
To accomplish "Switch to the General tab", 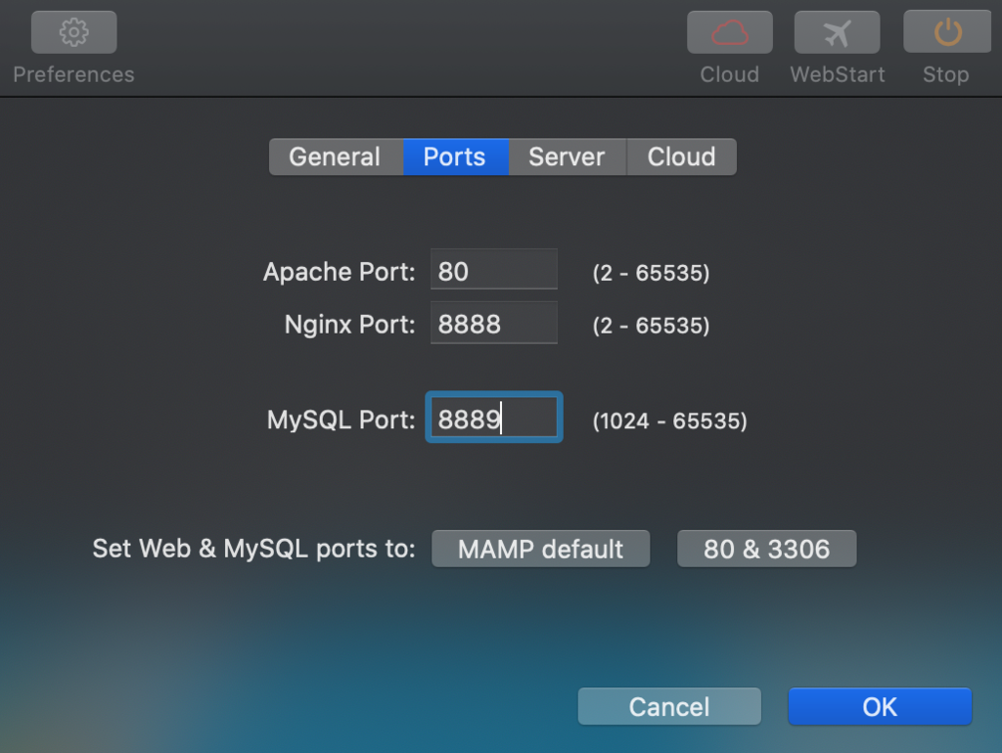I will [335, 156].
